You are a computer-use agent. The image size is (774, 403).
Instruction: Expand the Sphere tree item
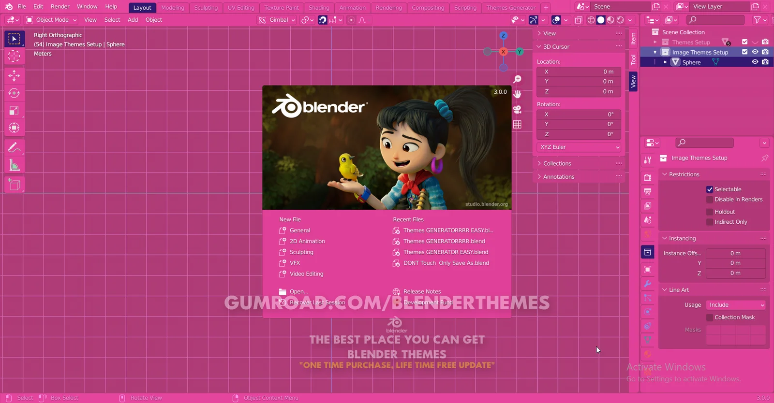click(x=665, y=62)
